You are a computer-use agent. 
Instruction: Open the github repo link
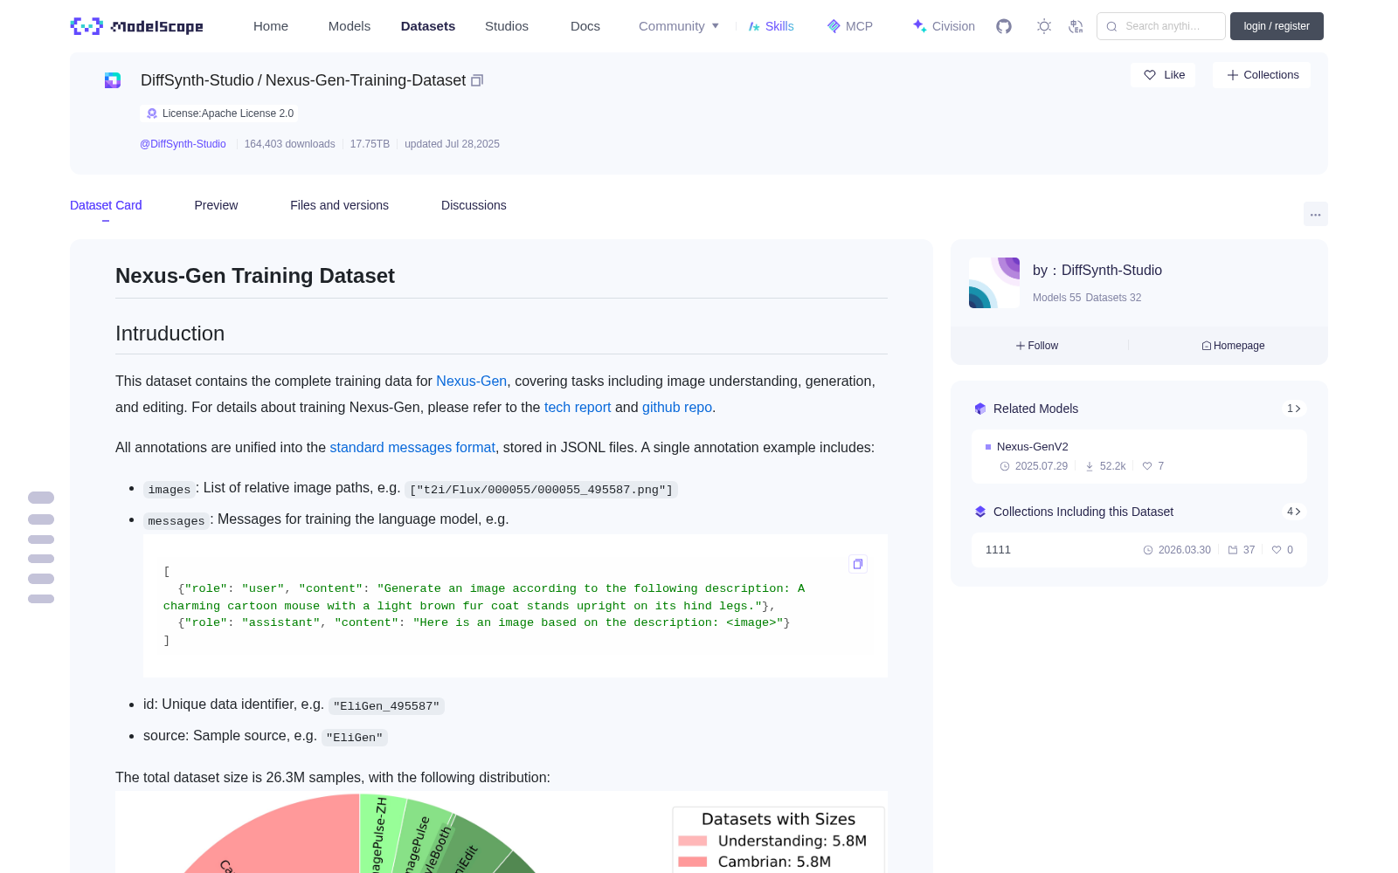(x=677, y=408)
